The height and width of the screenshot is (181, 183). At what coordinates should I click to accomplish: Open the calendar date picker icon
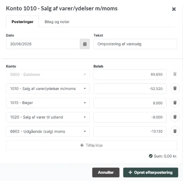[x=85, y=44]
